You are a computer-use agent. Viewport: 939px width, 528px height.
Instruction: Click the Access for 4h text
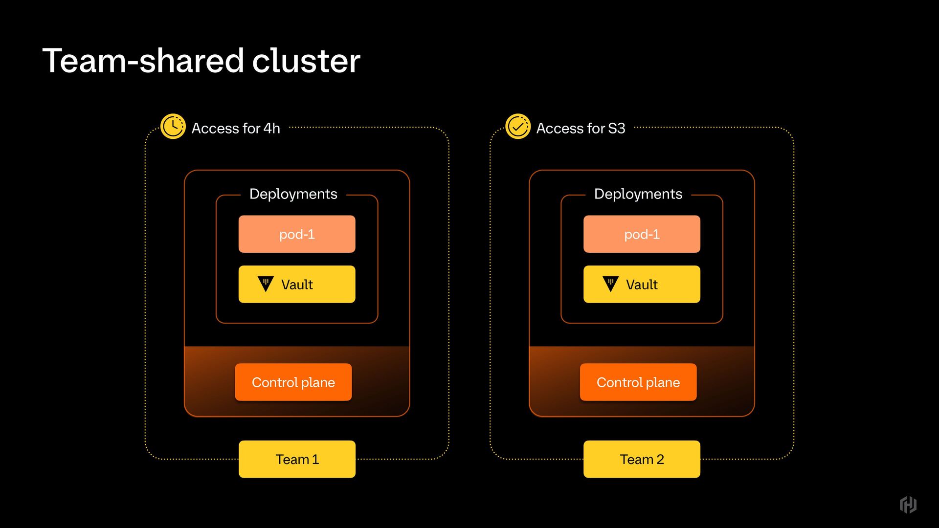tap(236, 128)
